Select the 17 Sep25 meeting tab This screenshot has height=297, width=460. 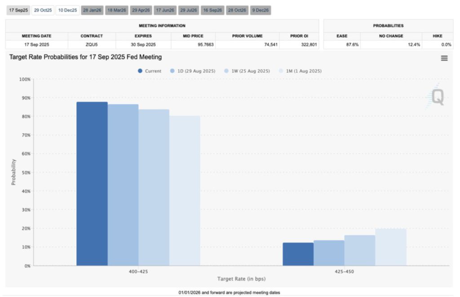coord(18,10)
